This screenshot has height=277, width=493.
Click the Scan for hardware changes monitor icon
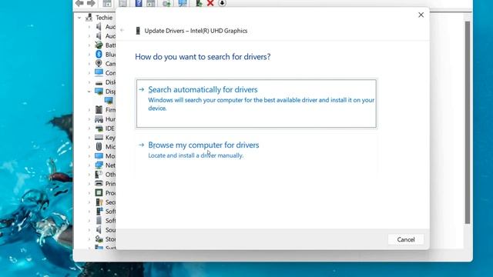pos(183,3)
